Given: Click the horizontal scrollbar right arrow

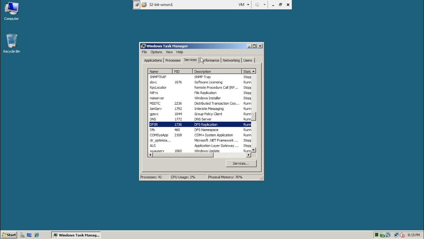Looking at the screenshot, I should (249, 155).
